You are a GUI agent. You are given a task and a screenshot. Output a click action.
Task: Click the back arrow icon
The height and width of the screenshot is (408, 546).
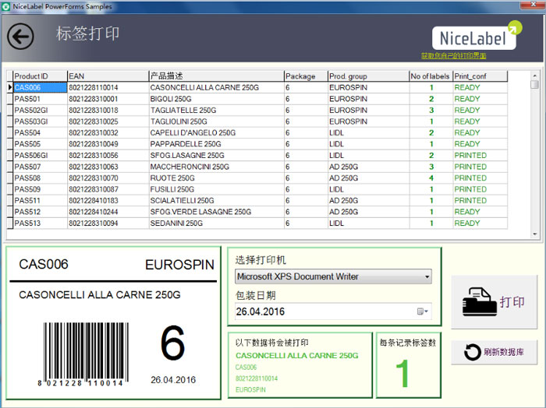(20, 36)
